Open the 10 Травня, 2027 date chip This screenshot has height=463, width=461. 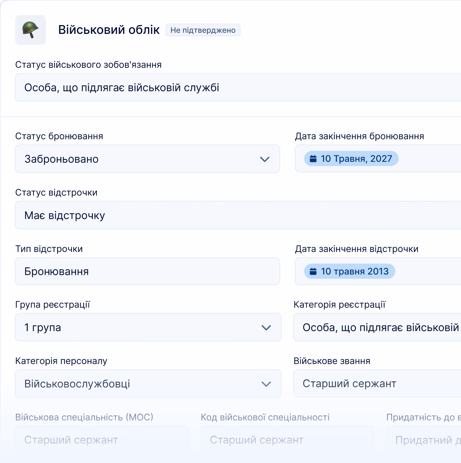(x=351, y=159)
